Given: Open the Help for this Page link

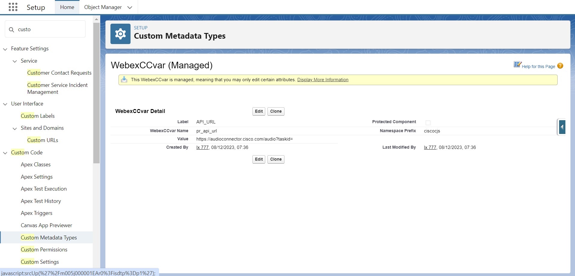Looking at the screenshot, I should click(x=538, y=67).
